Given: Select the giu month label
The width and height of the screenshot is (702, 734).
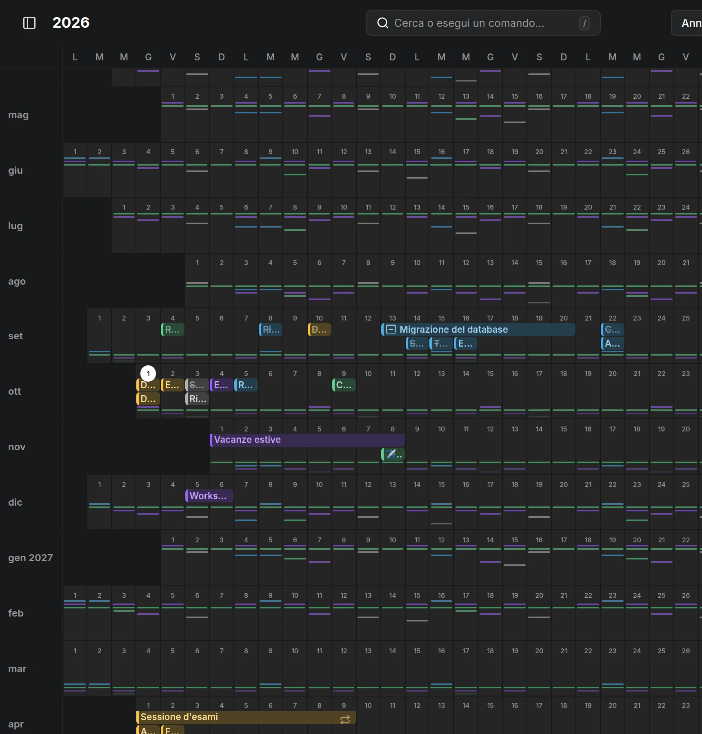Looking at the screenshot, I should pos(16,170).
